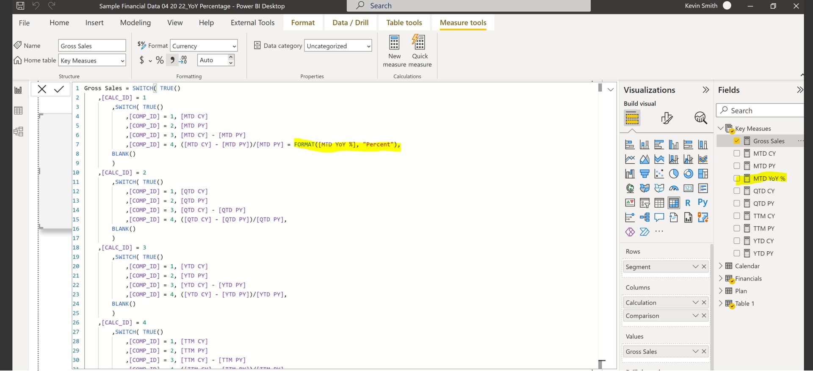Image resolution: width=813 pixels, height=371 pixels.
Task: Switch to the Table tools tab
Action: coord(404,23)
